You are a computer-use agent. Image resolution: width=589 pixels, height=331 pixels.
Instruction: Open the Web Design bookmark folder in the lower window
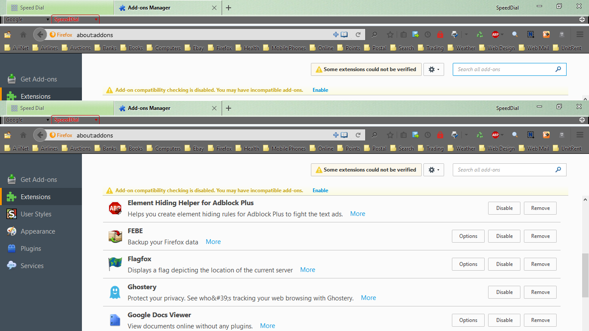pos(497,149)
